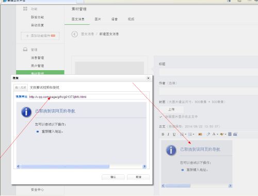Switch to the 视频 tab
The image size is (258, 196).
(x=131, y=19)
